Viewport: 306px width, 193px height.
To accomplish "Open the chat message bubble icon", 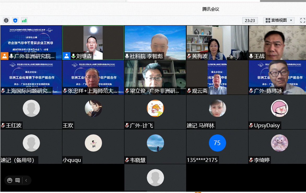I will click(x=17, y=180).
